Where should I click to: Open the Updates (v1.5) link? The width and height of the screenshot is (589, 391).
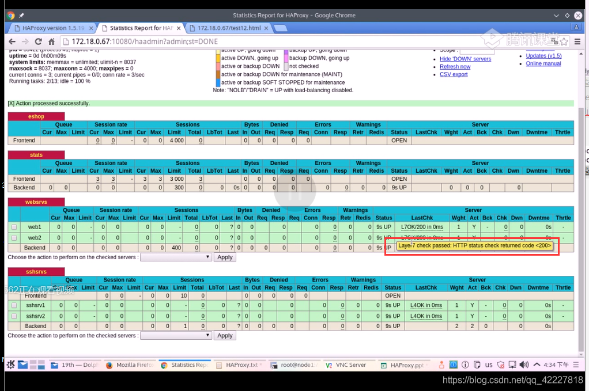[543, 56]
